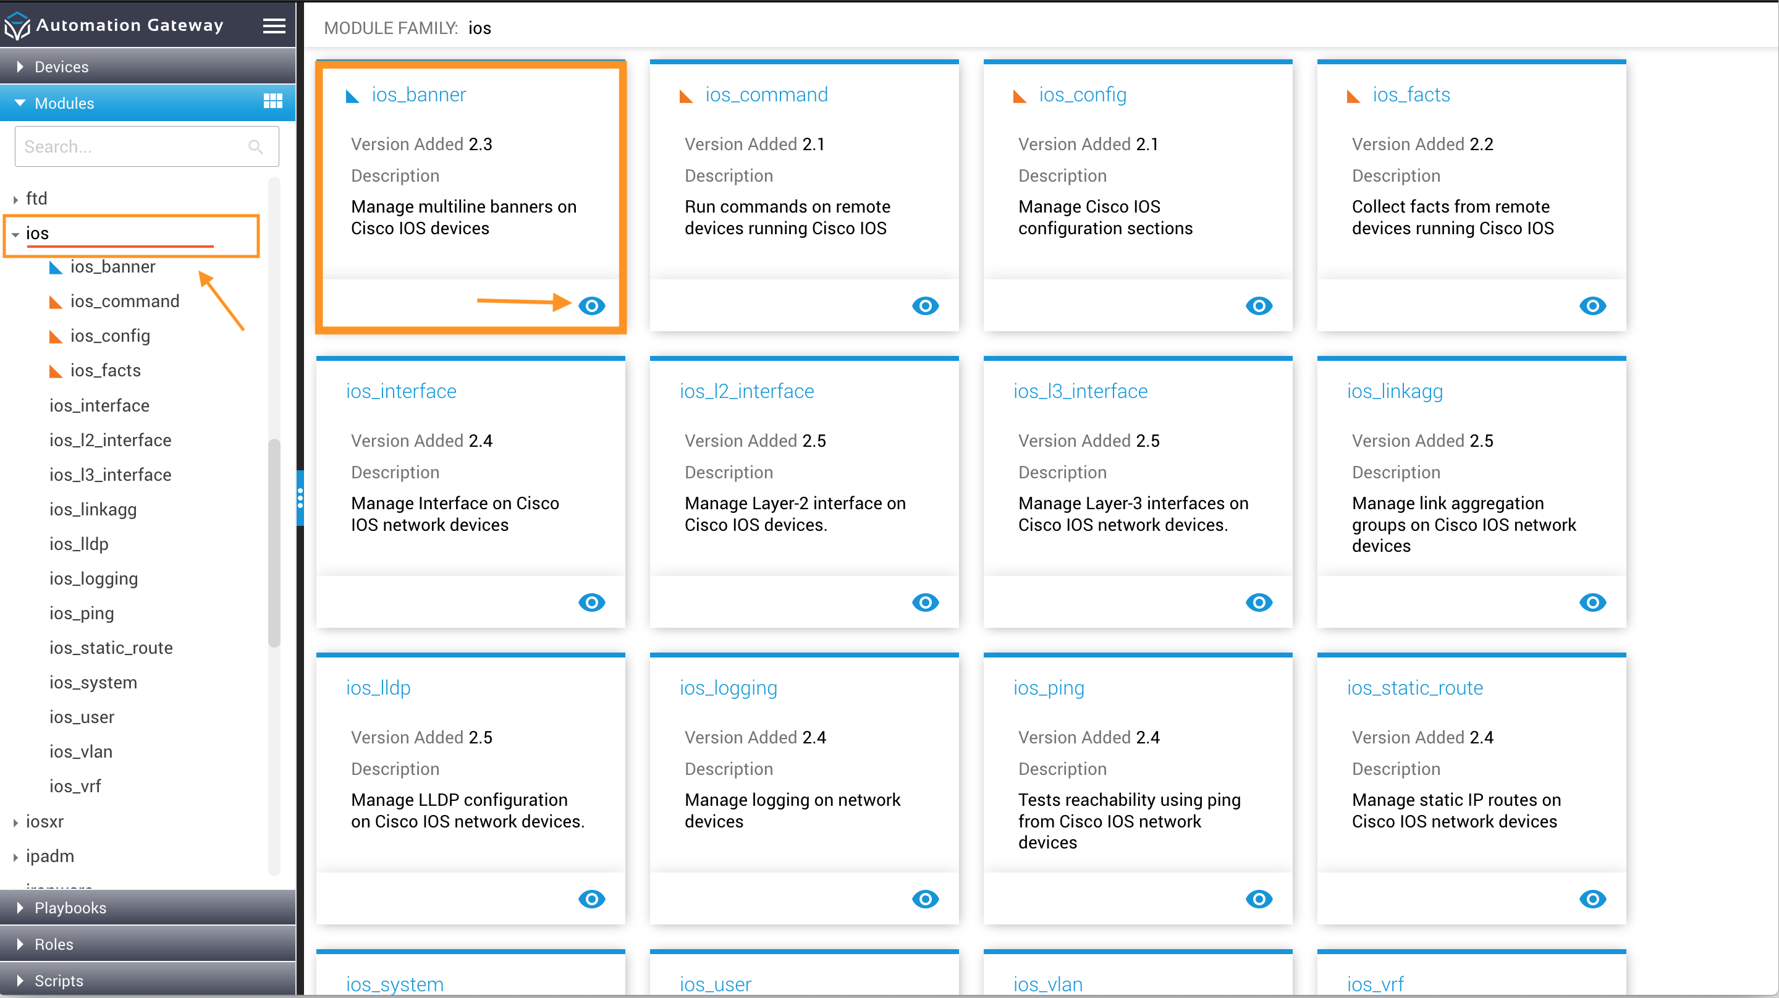Viewport: 1779px width, 998px height.
Task: Click the eye icon on the ios_l2_interface card
Action: coord(926,603)
